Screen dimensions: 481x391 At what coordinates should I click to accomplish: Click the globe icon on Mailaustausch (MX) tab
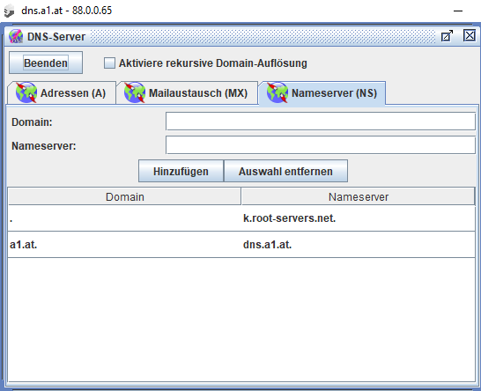(135, 92)
